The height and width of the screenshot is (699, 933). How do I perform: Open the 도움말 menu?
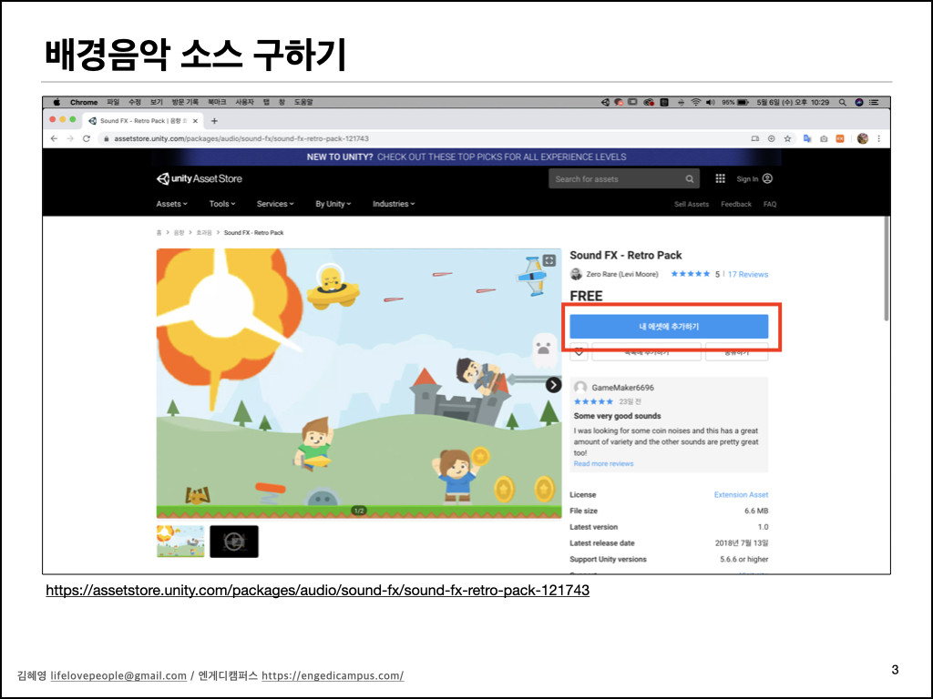(x=303, y=102)
